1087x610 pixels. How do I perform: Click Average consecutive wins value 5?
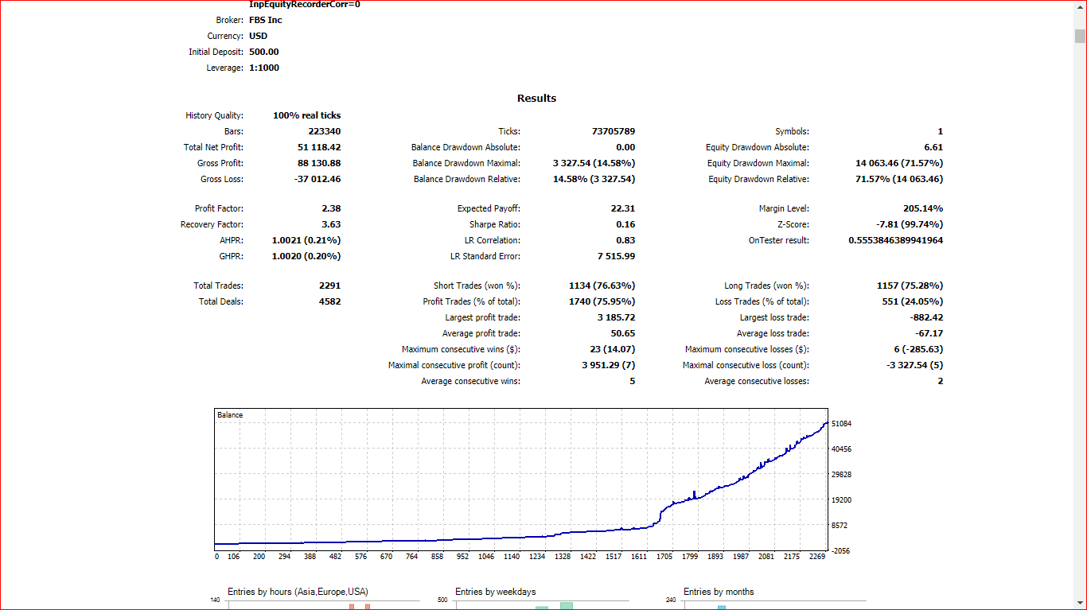[x=633, y=381]
